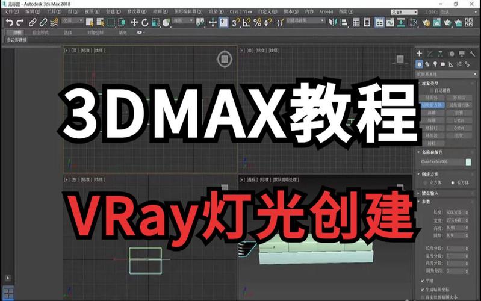Open the Select by Name list

[100, 22]
